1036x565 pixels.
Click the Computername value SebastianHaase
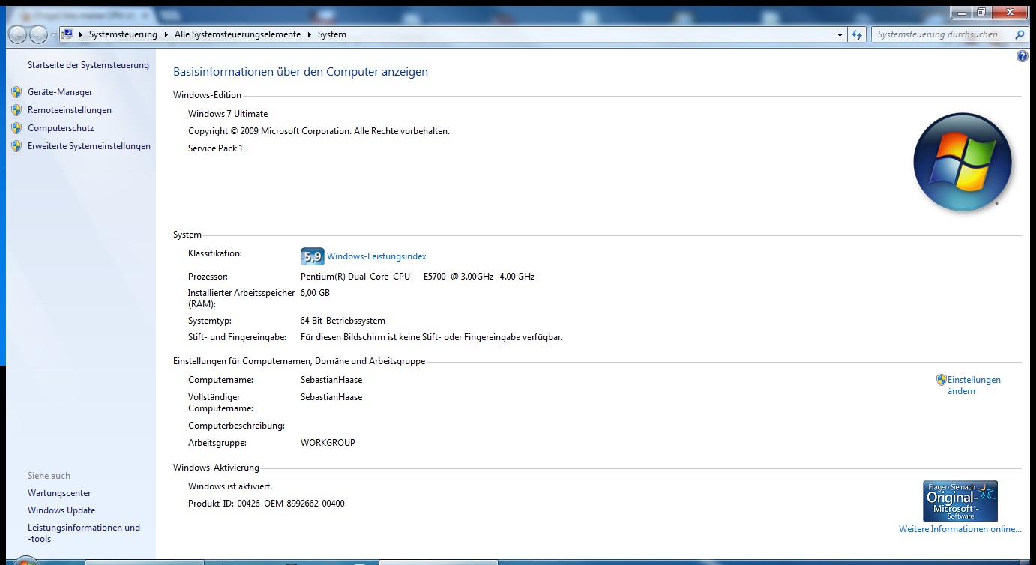pyautogui.click(x=331, y=380)
